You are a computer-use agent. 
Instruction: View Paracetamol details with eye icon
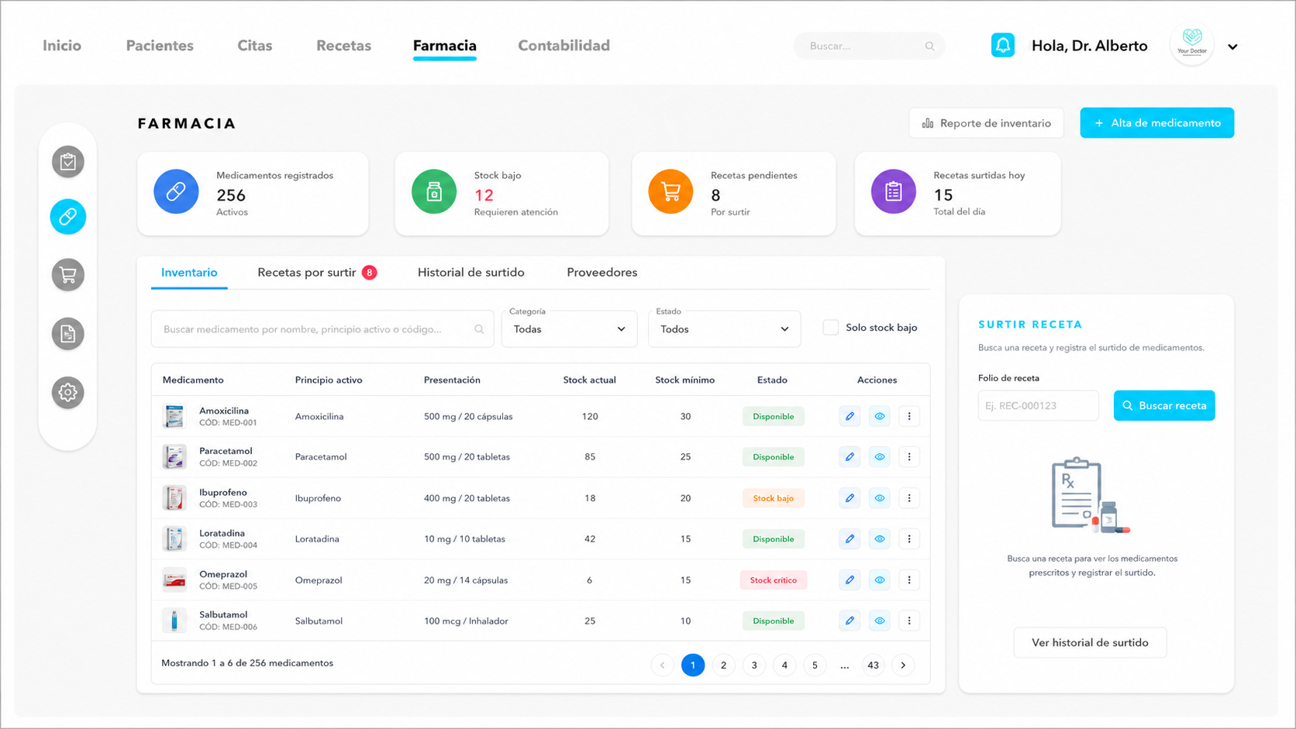point(880,457)
